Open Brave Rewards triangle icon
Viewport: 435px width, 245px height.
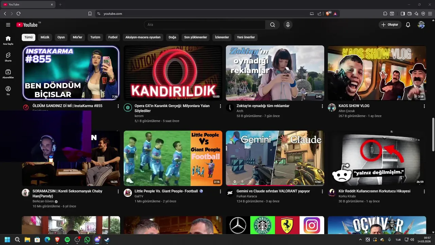(335, 14)
